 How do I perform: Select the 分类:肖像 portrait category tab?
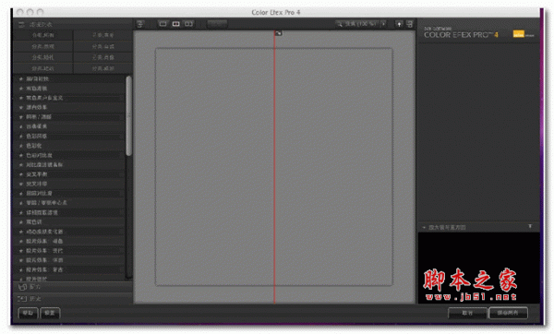[102, 57]
